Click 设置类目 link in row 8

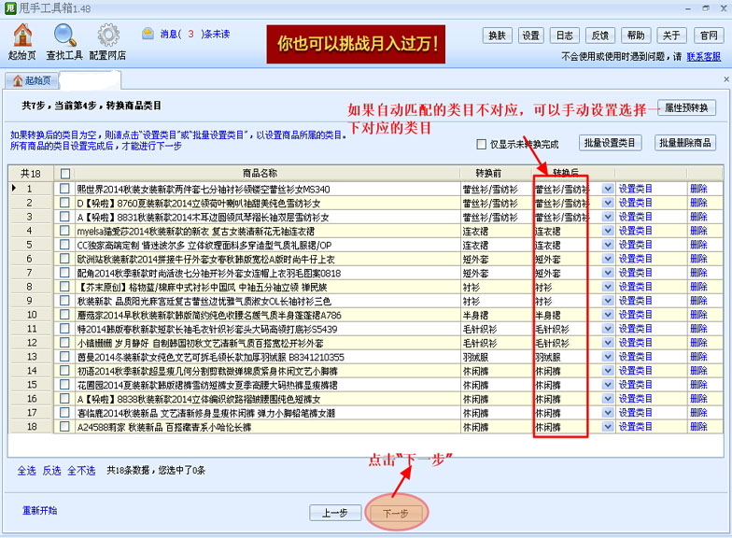pyautogui.click(x=635, y=287)
